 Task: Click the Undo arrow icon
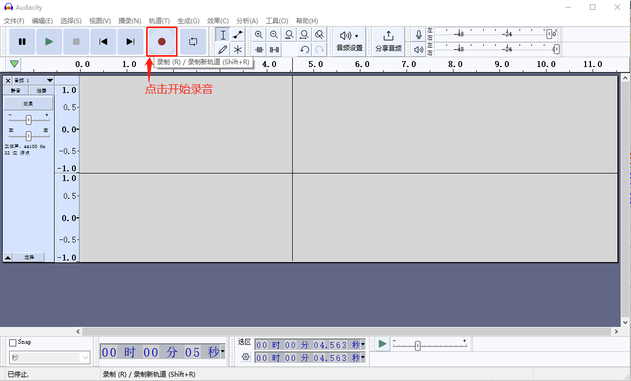point(305,50)
